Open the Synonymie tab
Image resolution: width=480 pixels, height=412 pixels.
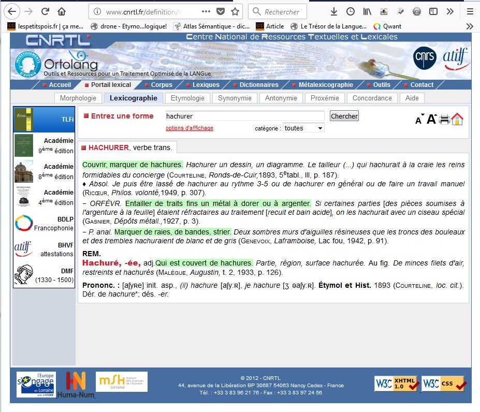[x=235, y=98]
